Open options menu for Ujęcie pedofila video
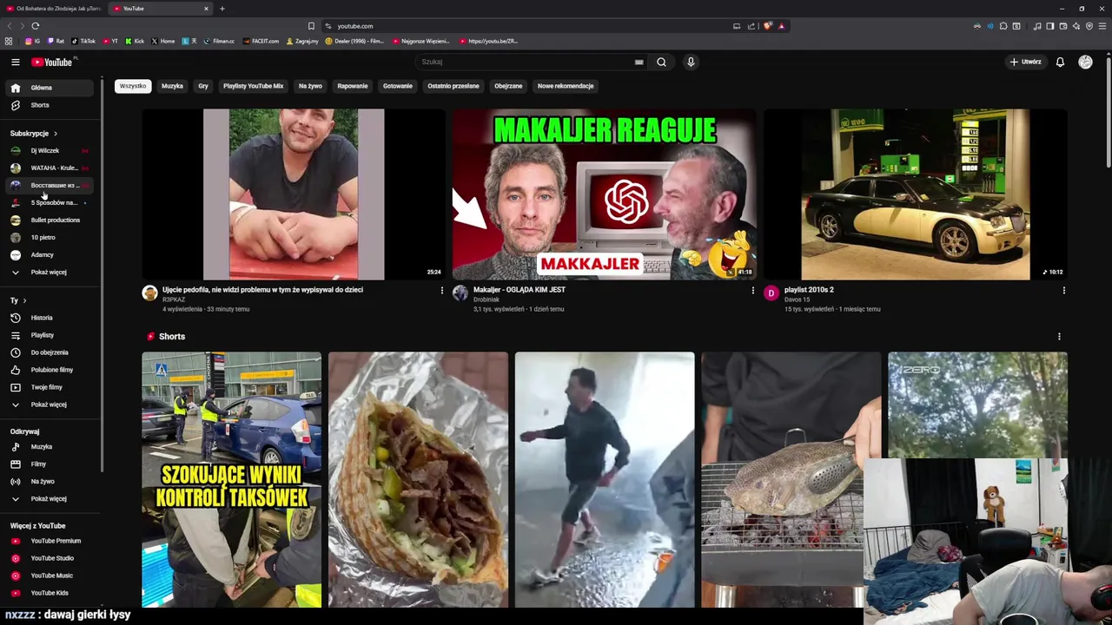The height and width of the screenshot is (625, 1112). coord(441,291)
